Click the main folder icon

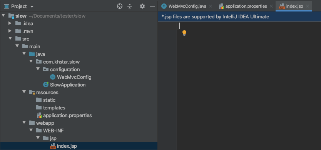25,46
